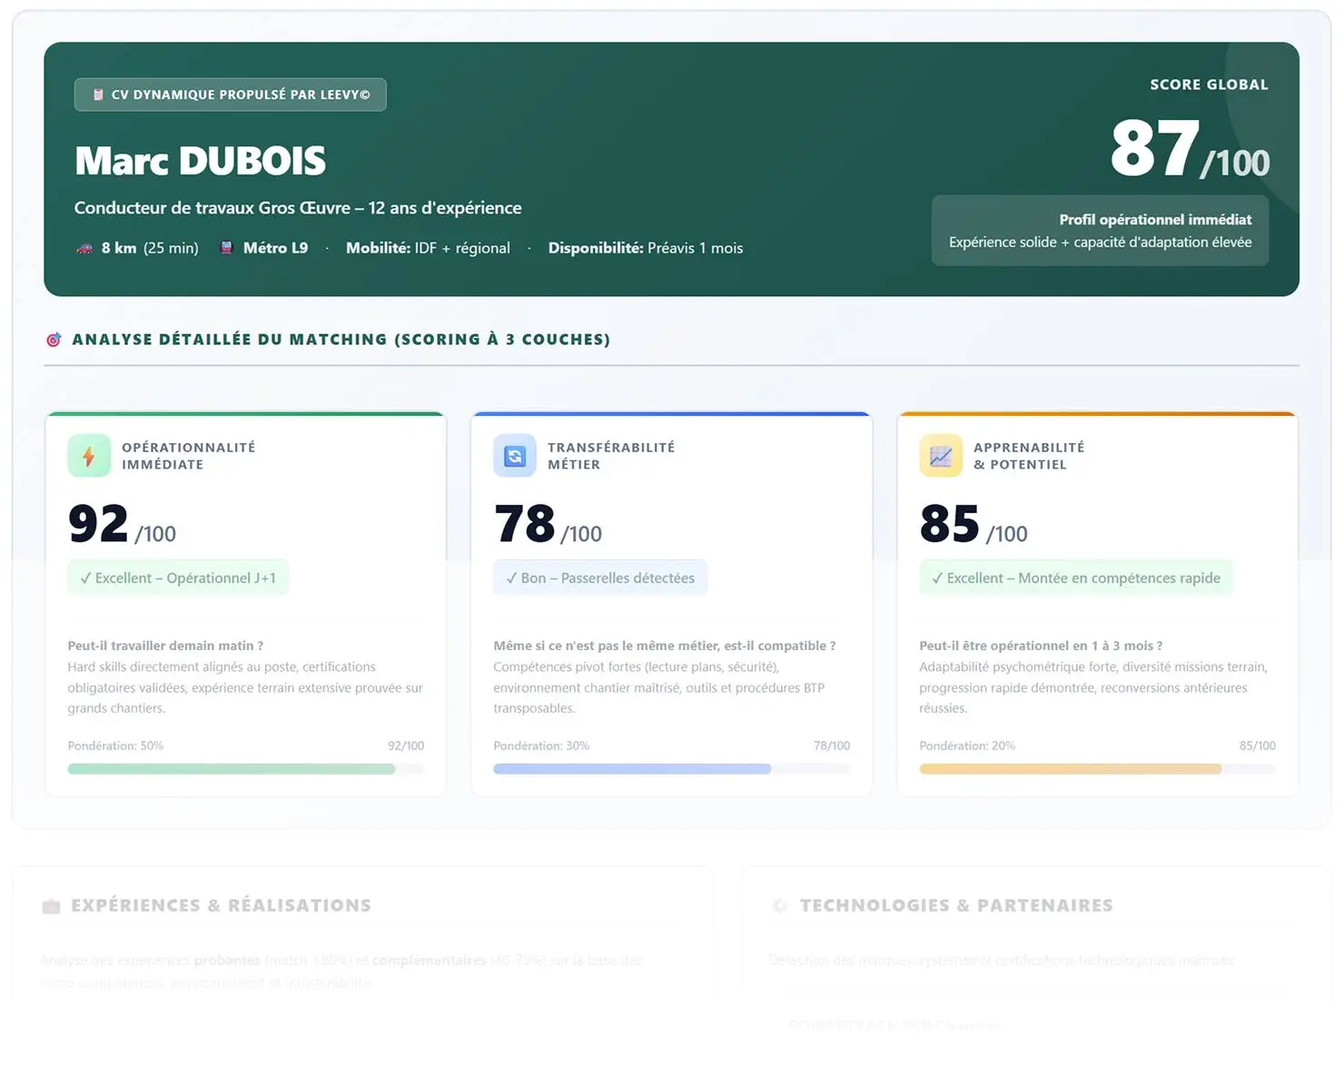This screenshot has width=1343, height=1075.
Task: Click the target icon beside Analyse Détaillée
Action: coord(54,339)
